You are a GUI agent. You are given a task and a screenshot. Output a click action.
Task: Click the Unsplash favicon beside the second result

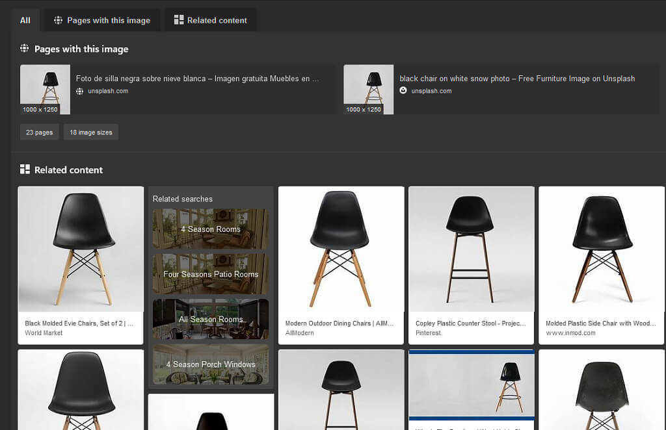[x=403, y=91]
